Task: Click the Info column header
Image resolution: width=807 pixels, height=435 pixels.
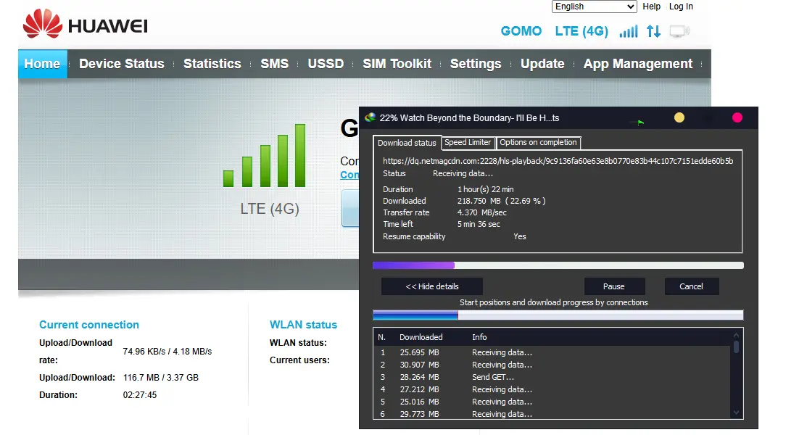Action: tap(479, 337)
